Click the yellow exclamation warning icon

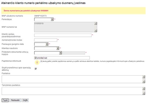37,62
